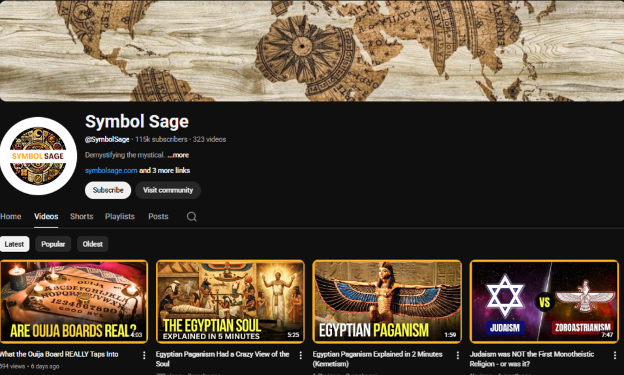The height and width of the screenshot is (375, 624).
Task: Expand channel description with ...more
Action: coord(177,156)
